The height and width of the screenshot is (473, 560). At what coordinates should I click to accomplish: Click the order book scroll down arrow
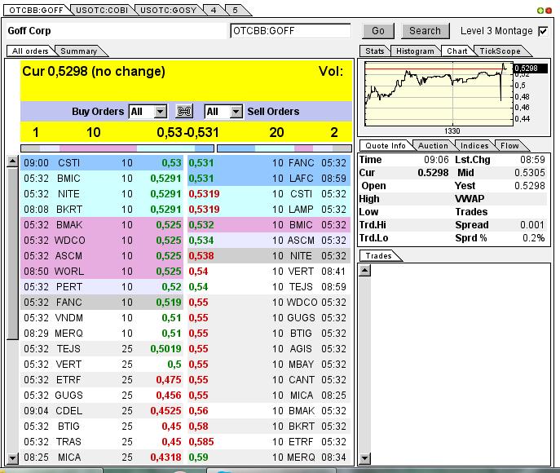[x=12, y=458]
